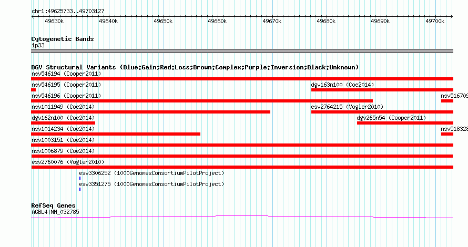This screenshot has width=468, height=247.
Task: Select the 49670k ruler tick label
Action: point(272,21)
